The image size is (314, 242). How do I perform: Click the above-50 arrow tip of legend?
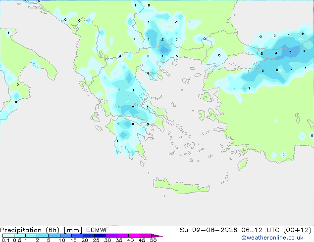tap(157, 236)
